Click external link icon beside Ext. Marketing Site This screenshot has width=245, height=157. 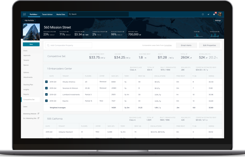38,118
